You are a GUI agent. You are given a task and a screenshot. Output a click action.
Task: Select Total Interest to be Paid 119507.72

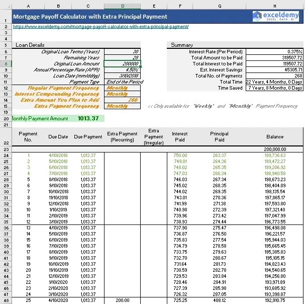click(x=274, y=64)
